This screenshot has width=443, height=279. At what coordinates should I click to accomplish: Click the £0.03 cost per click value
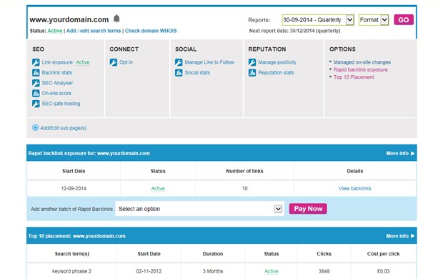click(x=384, y=271)
